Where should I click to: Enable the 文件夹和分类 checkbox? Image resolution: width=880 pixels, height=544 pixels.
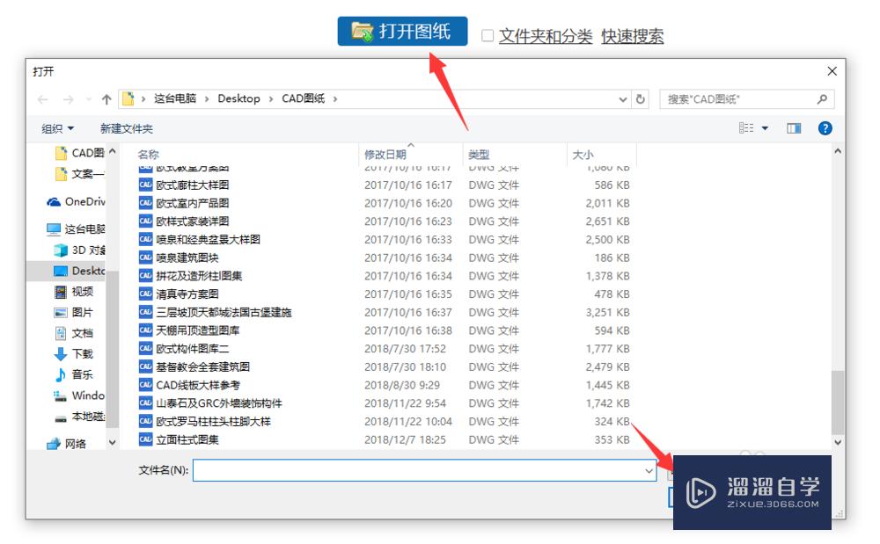486,34
